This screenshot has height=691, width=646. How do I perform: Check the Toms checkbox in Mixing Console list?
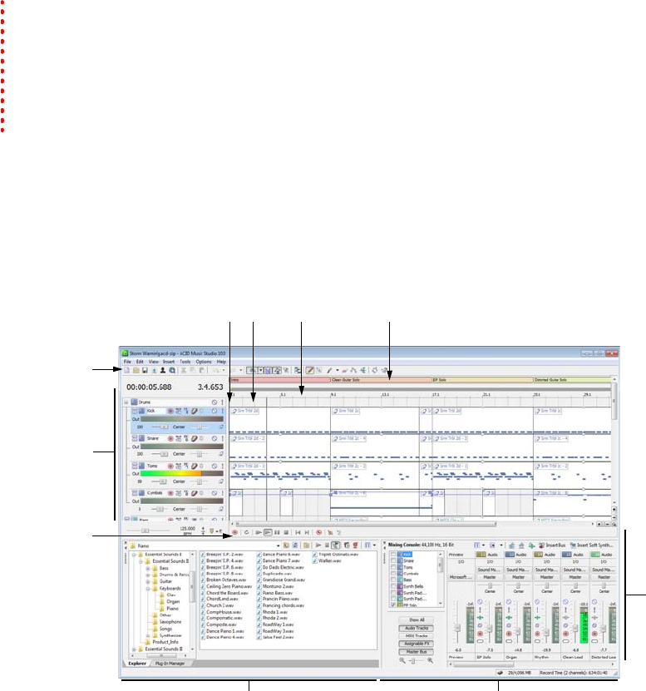click(x=393, y=567)
